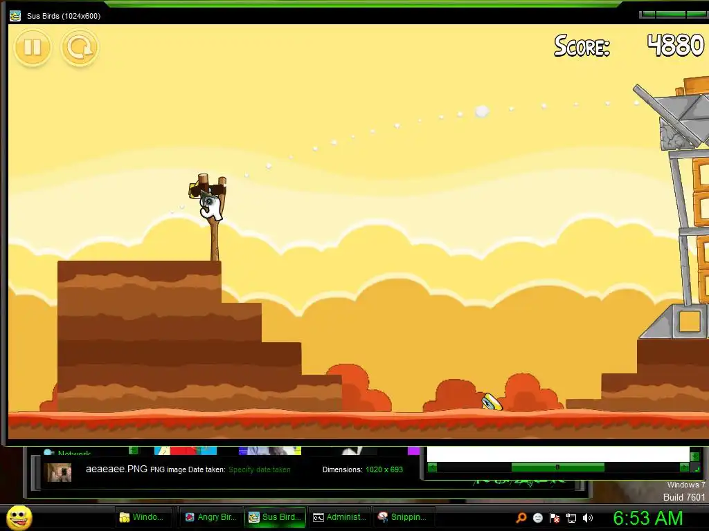Click the vertical scrollbar down arrow in background window
This screenshot has width=709, height=531.
pos(694,456)
